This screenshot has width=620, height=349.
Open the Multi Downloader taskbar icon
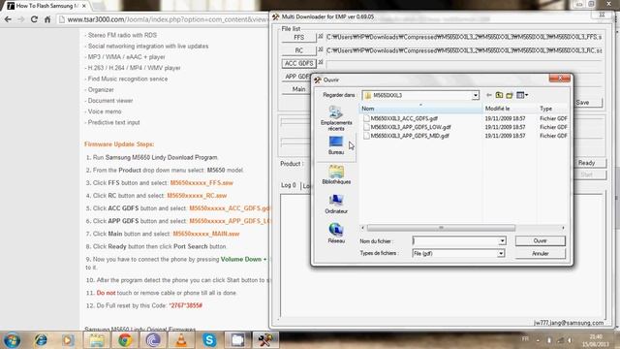pyautogui.click(x=265, y=340)
